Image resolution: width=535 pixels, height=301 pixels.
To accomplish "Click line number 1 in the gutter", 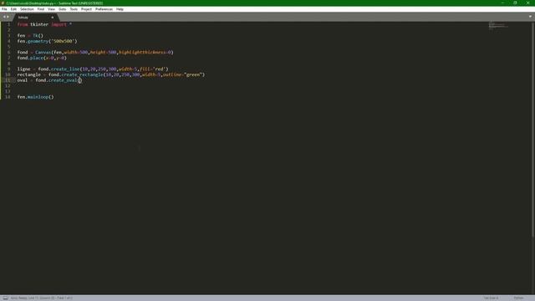I will (9, 24).
